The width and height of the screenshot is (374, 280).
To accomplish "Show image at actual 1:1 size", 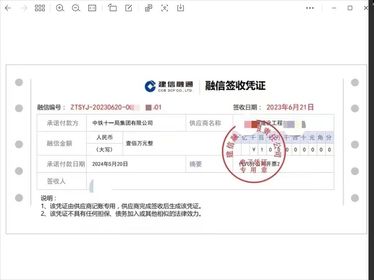I will 92,8.
